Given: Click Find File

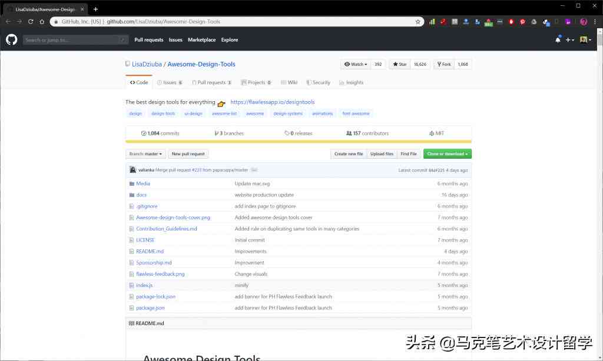Looking at the screenshot, I should 409,153.
